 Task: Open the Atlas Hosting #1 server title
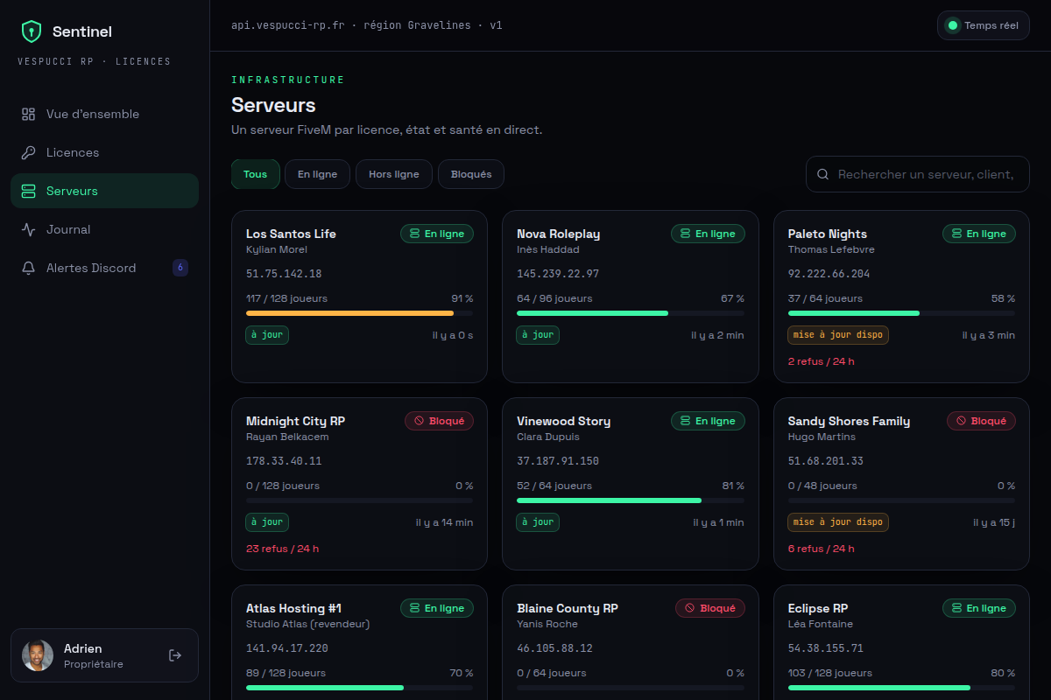(294, 608)
